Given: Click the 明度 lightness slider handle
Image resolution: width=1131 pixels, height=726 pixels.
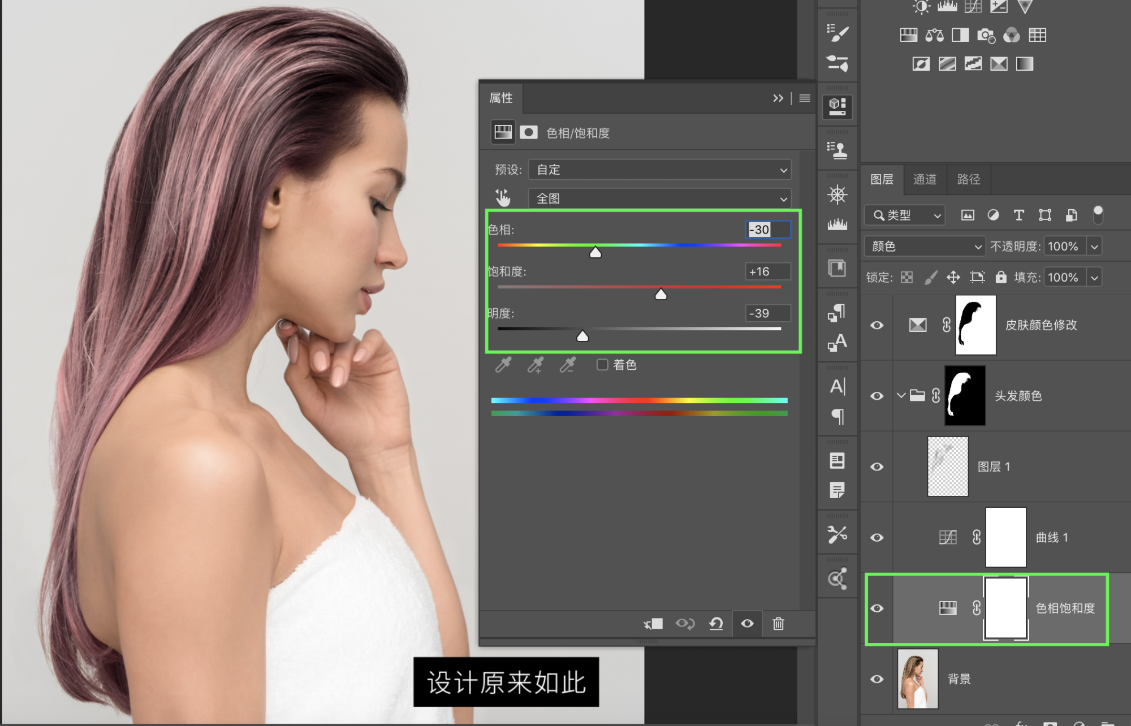Looking at the screenshot, I should point(582,336).
